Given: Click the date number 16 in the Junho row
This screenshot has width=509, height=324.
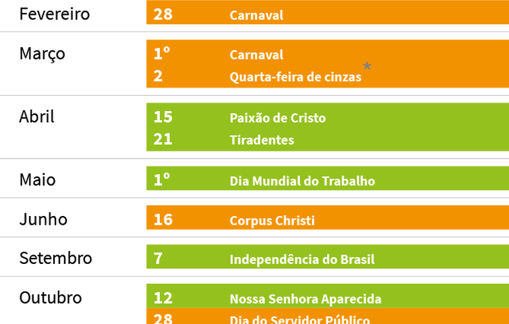Looking at the screenshot, I should click(163, 219).
